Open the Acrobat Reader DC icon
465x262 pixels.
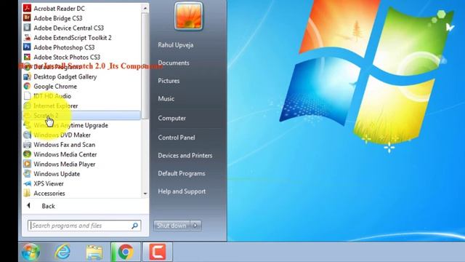[27, 8]
